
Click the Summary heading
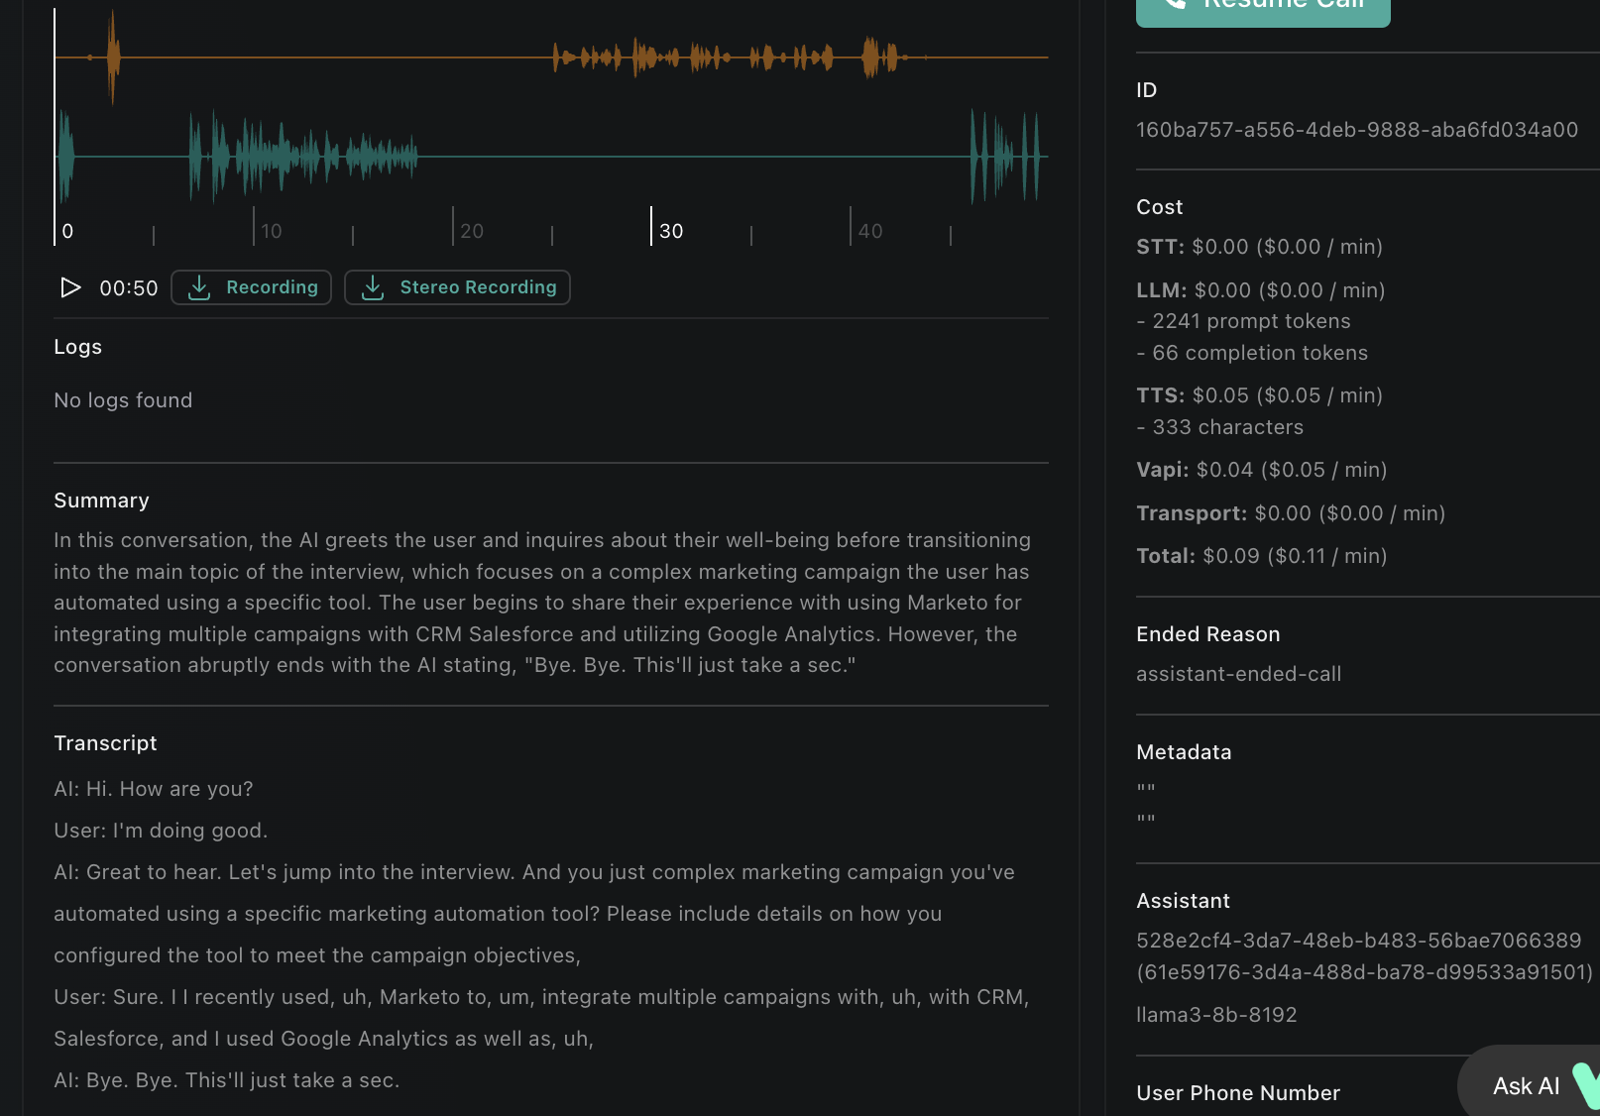[101, 501]
